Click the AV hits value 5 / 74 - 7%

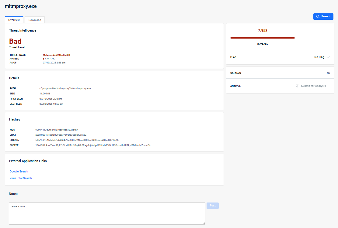(x=49, y=59)
